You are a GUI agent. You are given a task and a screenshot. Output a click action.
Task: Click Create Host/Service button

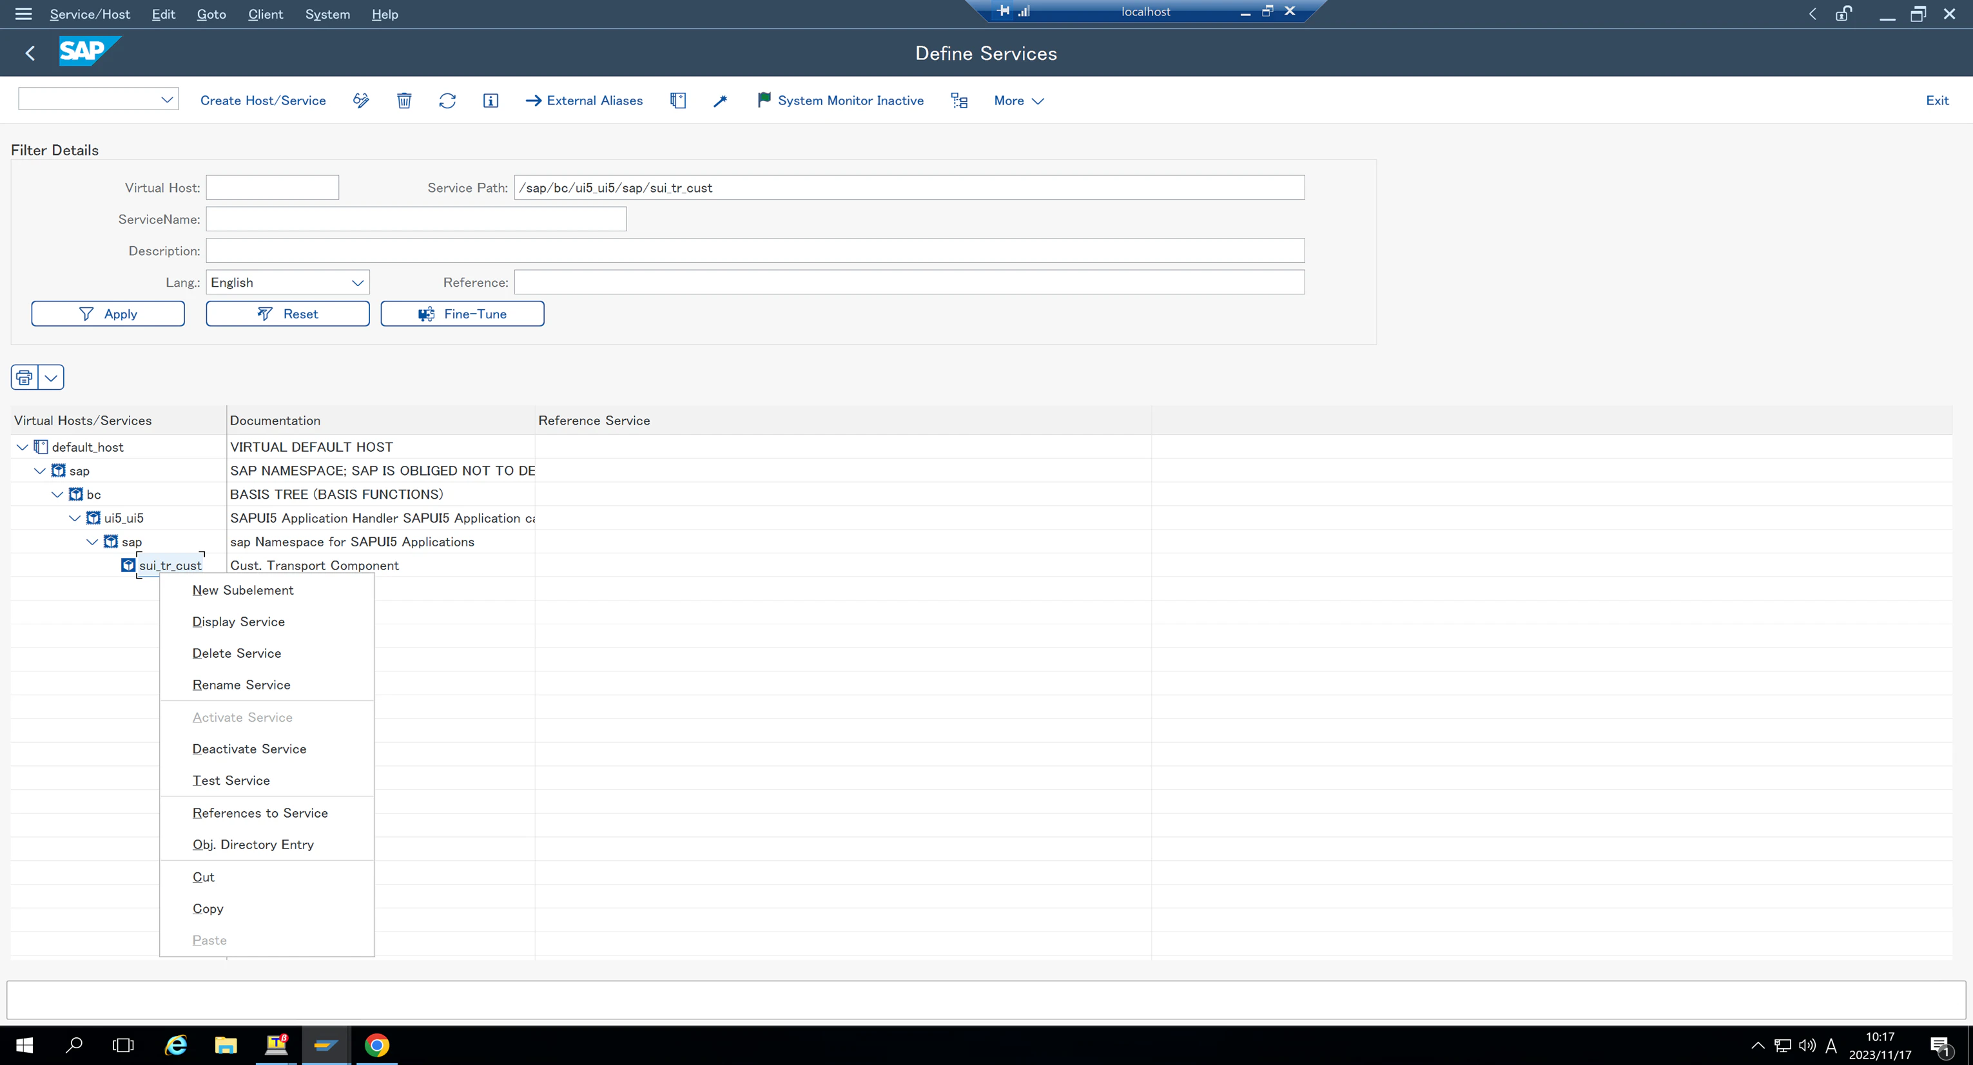[263, 101]
